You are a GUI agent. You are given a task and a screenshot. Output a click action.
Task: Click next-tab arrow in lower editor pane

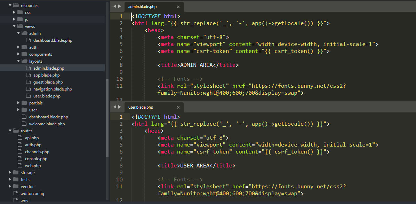120,107
